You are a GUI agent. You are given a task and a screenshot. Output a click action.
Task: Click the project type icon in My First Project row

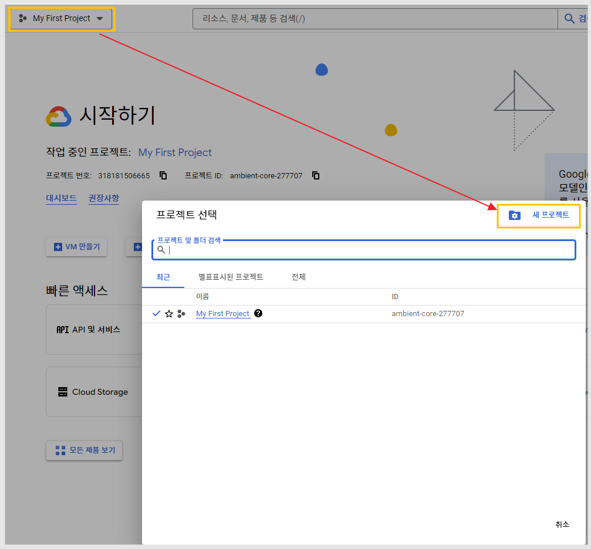(x=181, y=314)
